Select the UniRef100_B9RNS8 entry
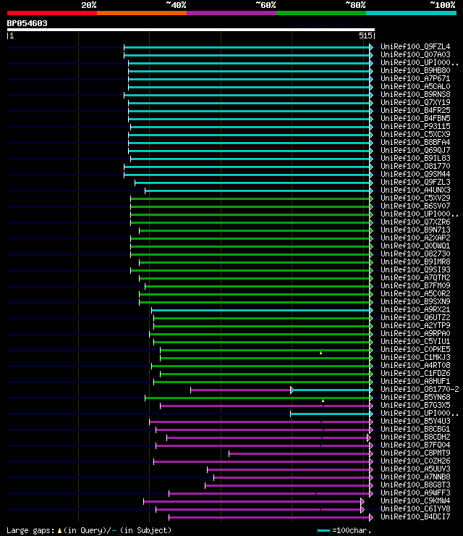This screenshot has width=463, height=536. pos(415,94)
